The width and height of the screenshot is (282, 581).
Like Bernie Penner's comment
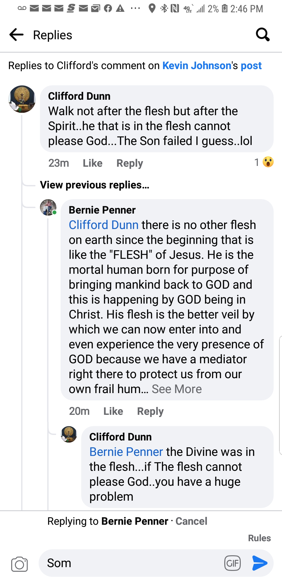[113, 411]
